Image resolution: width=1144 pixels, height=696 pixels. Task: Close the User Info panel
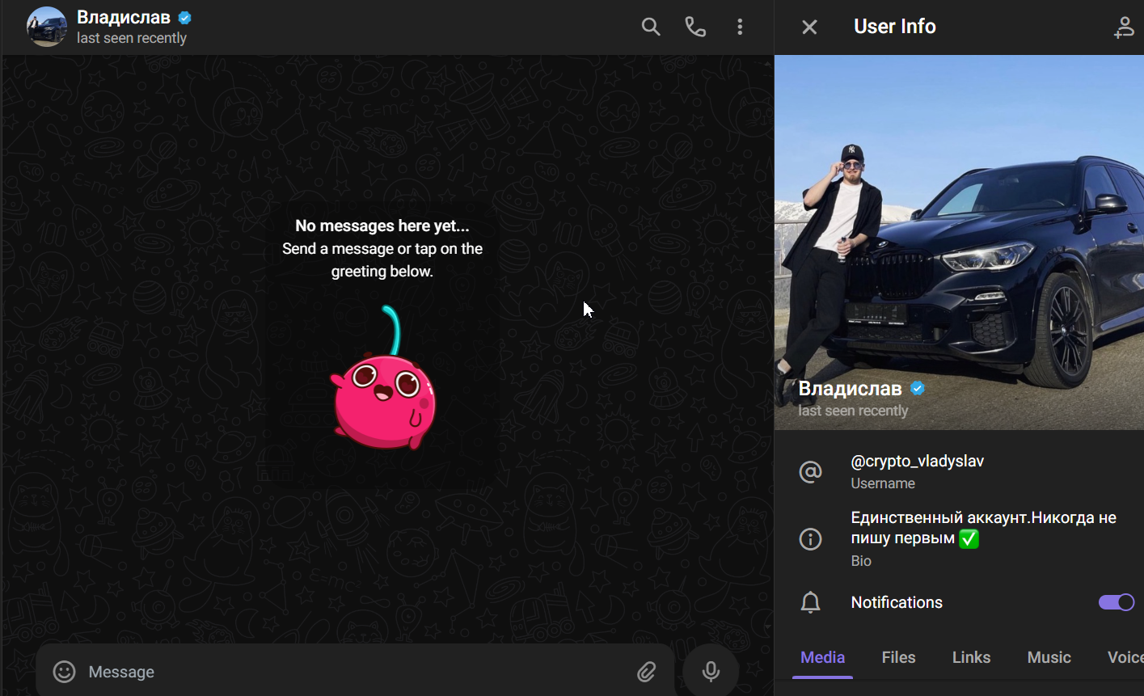coord(809,27)
